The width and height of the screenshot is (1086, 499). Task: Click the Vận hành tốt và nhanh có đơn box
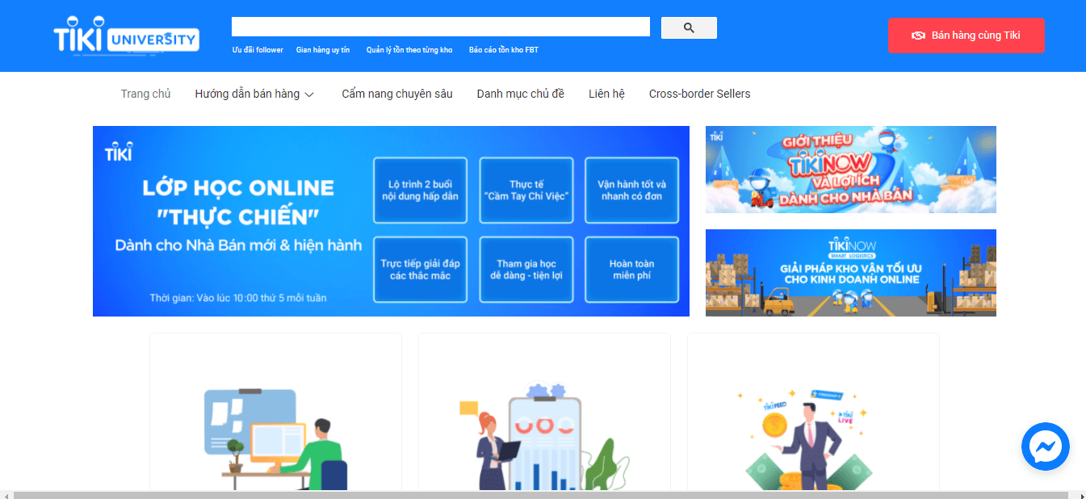click(632, 191)
